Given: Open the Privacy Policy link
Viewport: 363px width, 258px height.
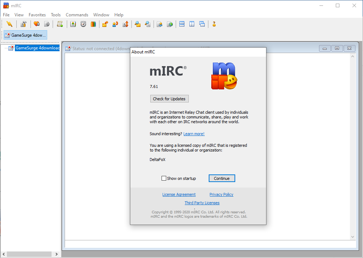Looking at the screenshot, I should pyautogui.click(x=221, y=194).
